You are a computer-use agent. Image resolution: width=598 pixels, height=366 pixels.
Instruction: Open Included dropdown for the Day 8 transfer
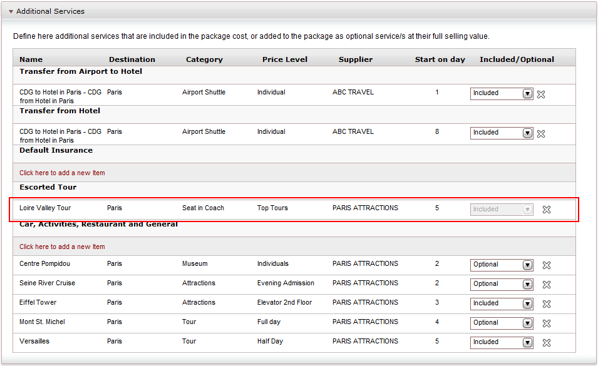[x=502, y=133]
